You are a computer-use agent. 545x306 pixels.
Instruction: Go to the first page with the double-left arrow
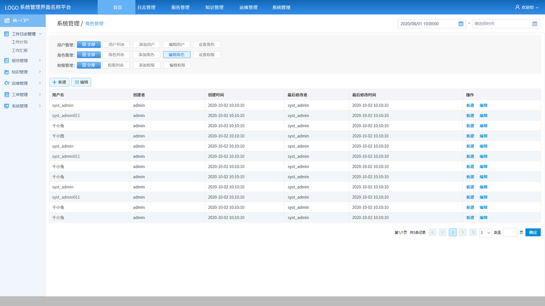[432, 232]
